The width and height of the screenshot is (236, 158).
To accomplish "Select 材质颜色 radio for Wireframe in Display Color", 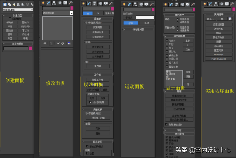I will tap(178, 22).
